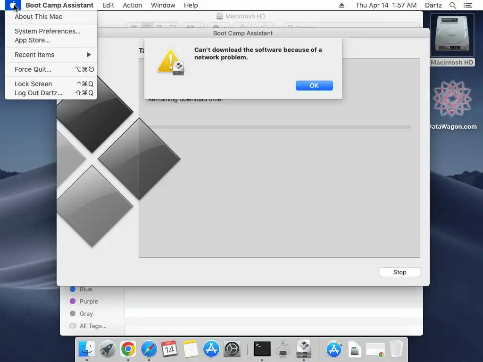
Task: Click the network problem error message text
Action: (x=258, y=54)
